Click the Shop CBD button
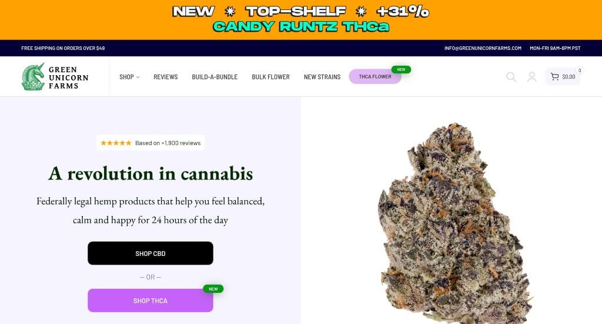The height and width of the screenshot is (324, 602). [x=150, y=253]
